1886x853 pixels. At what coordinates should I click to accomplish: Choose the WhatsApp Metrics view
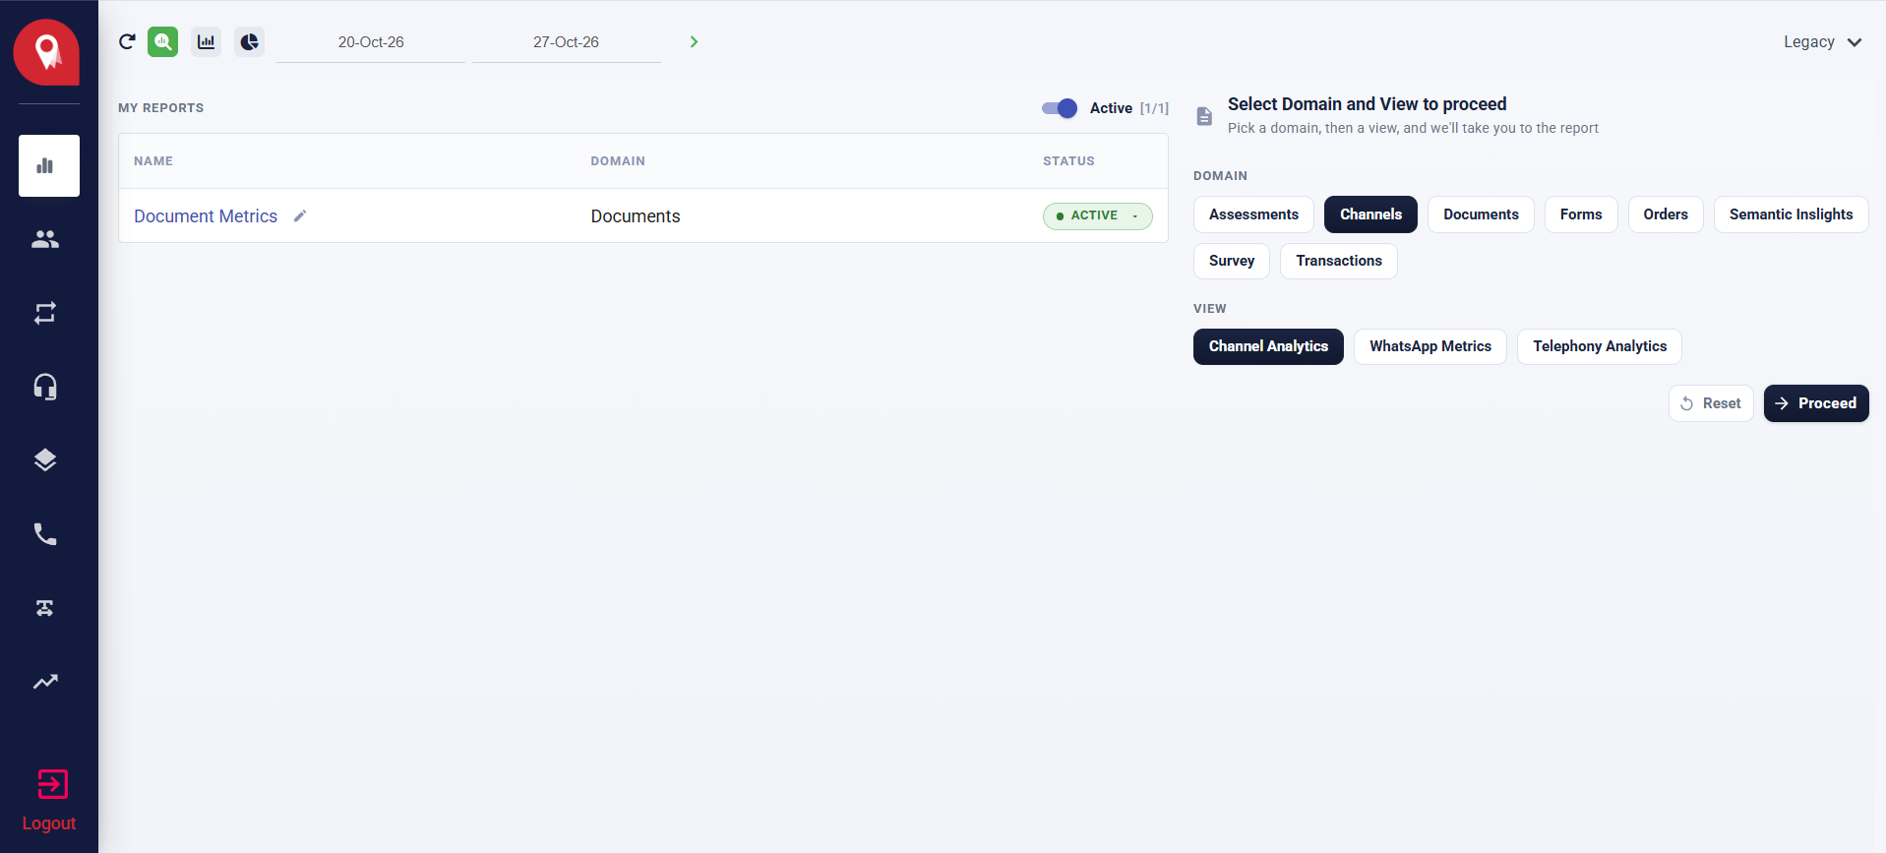click(1430, 346)
